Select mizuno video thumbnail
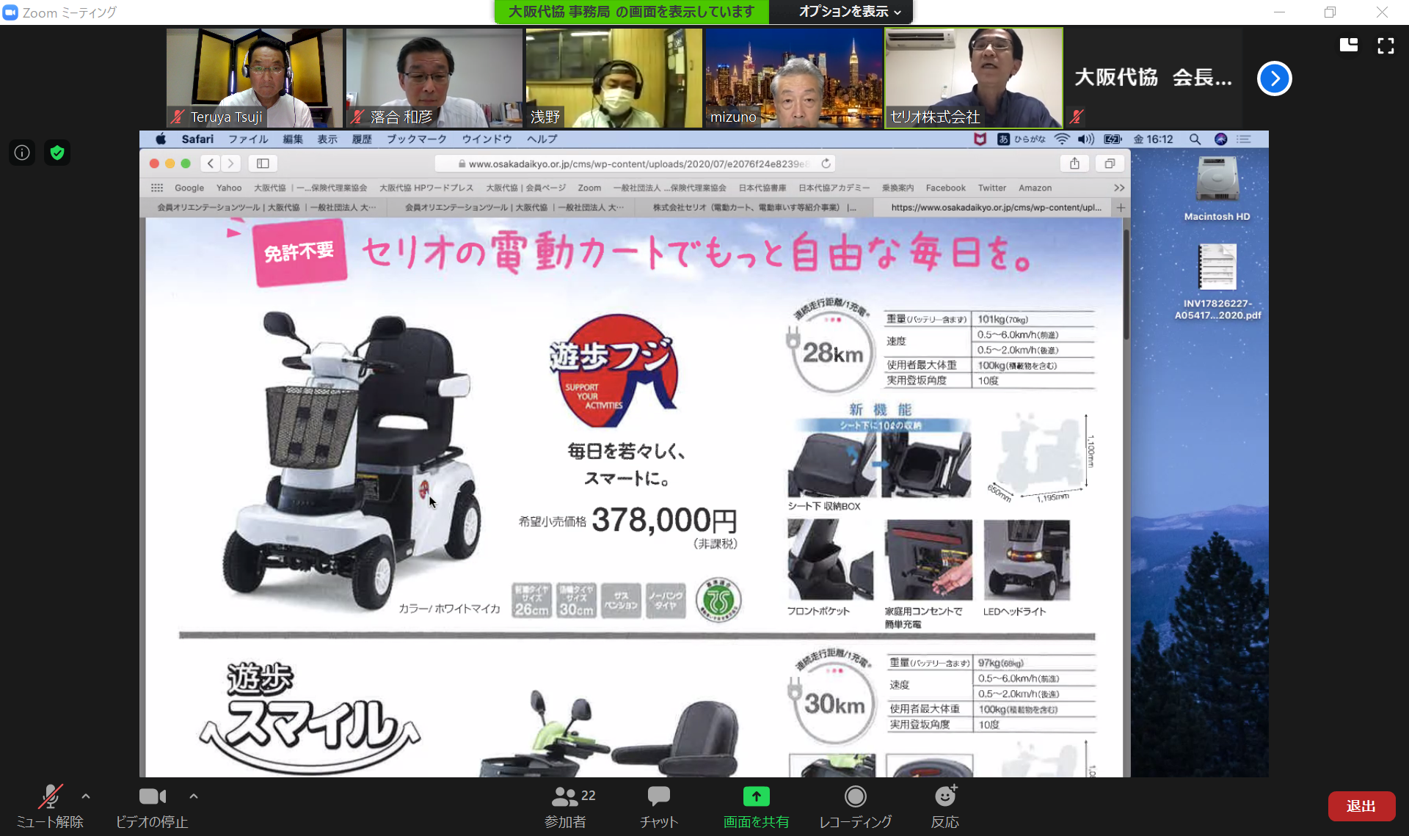 coord(793,78)
